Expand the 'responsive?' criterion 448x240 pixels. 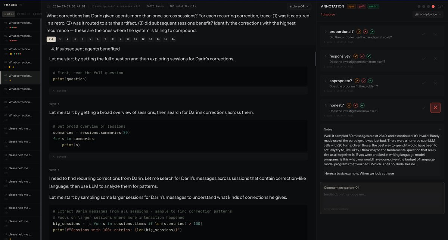[326, 56]
